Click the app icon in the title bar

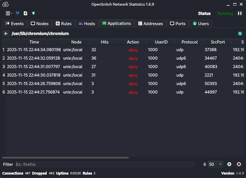click(x=5, y=4)
